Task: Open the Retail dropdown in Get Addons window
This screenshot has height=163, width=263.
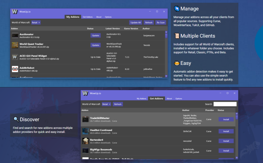Action: click(x=106, y=104)
